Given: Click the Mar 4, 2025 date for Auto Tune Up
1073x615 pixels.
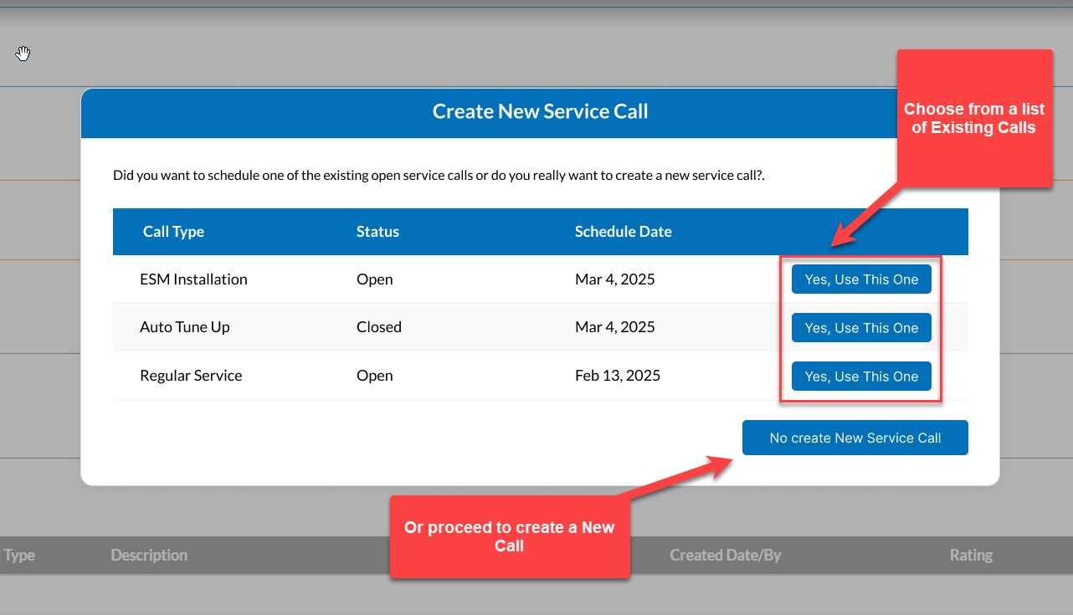Looking at the screenshot, I should (614, 327).
